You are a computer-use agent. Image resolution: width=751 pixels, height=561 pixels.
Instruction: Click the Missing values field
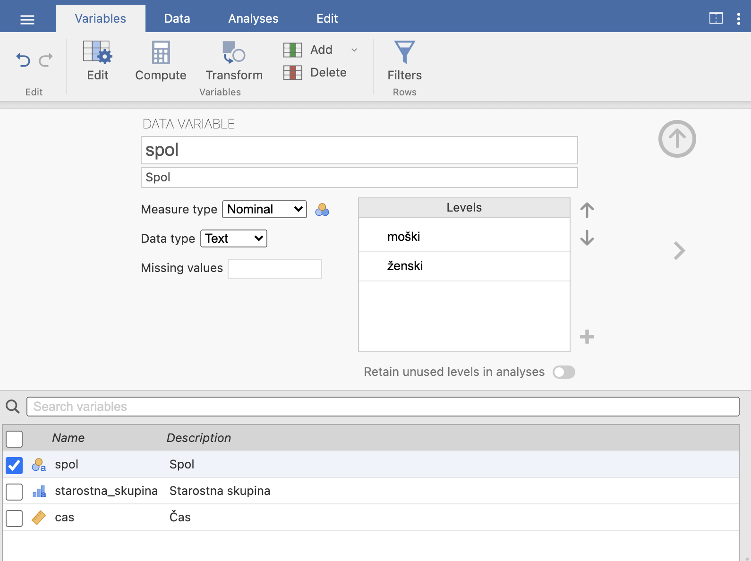coord(275,269)
